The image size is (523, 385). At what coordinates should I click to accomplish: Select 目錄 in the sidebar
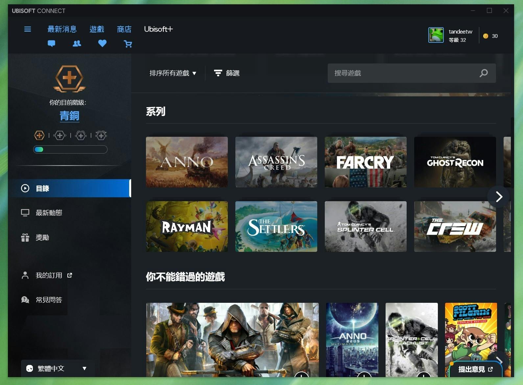tap(69, 188)
